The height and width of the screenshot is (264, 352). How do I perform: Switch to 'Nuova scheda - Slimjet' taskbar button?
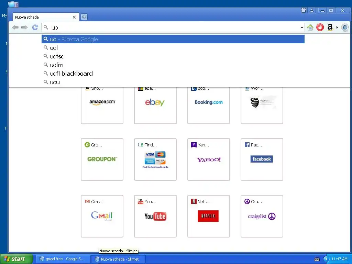[118, 259]
